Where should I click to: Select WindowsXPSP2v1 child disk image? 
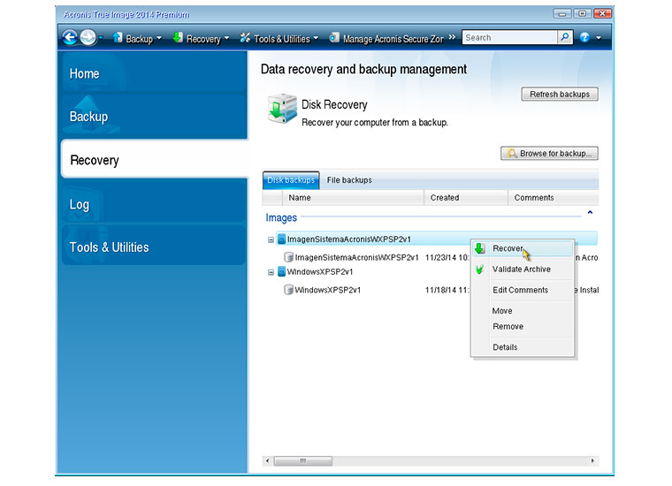(327, 290)
